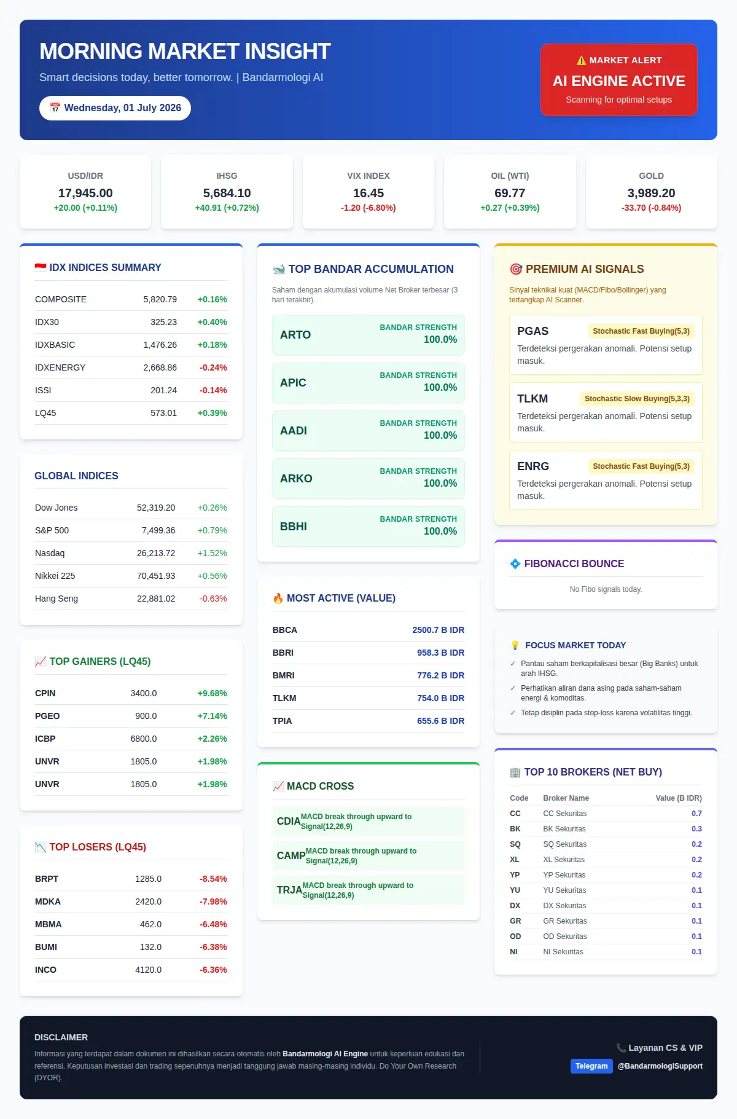The image size is (737, 1119).
Task: Open the TLKM premium signal card
Action: coord(606,412)
